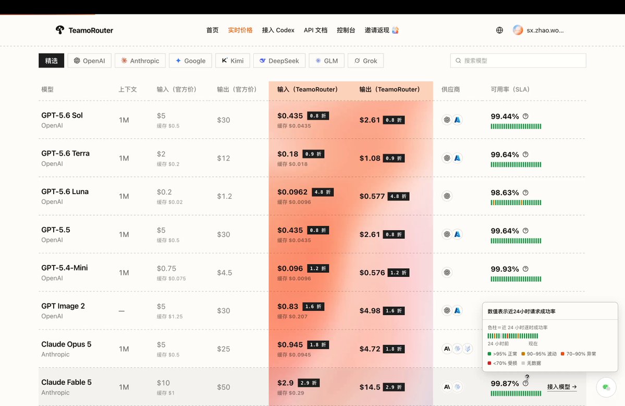The image size is (625, 406).
Task: Click the gift icon beside 邀请返现
Action: click(396, 30)
